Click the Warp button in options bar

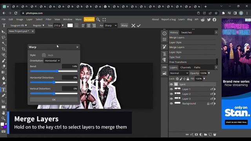point(124,25)
